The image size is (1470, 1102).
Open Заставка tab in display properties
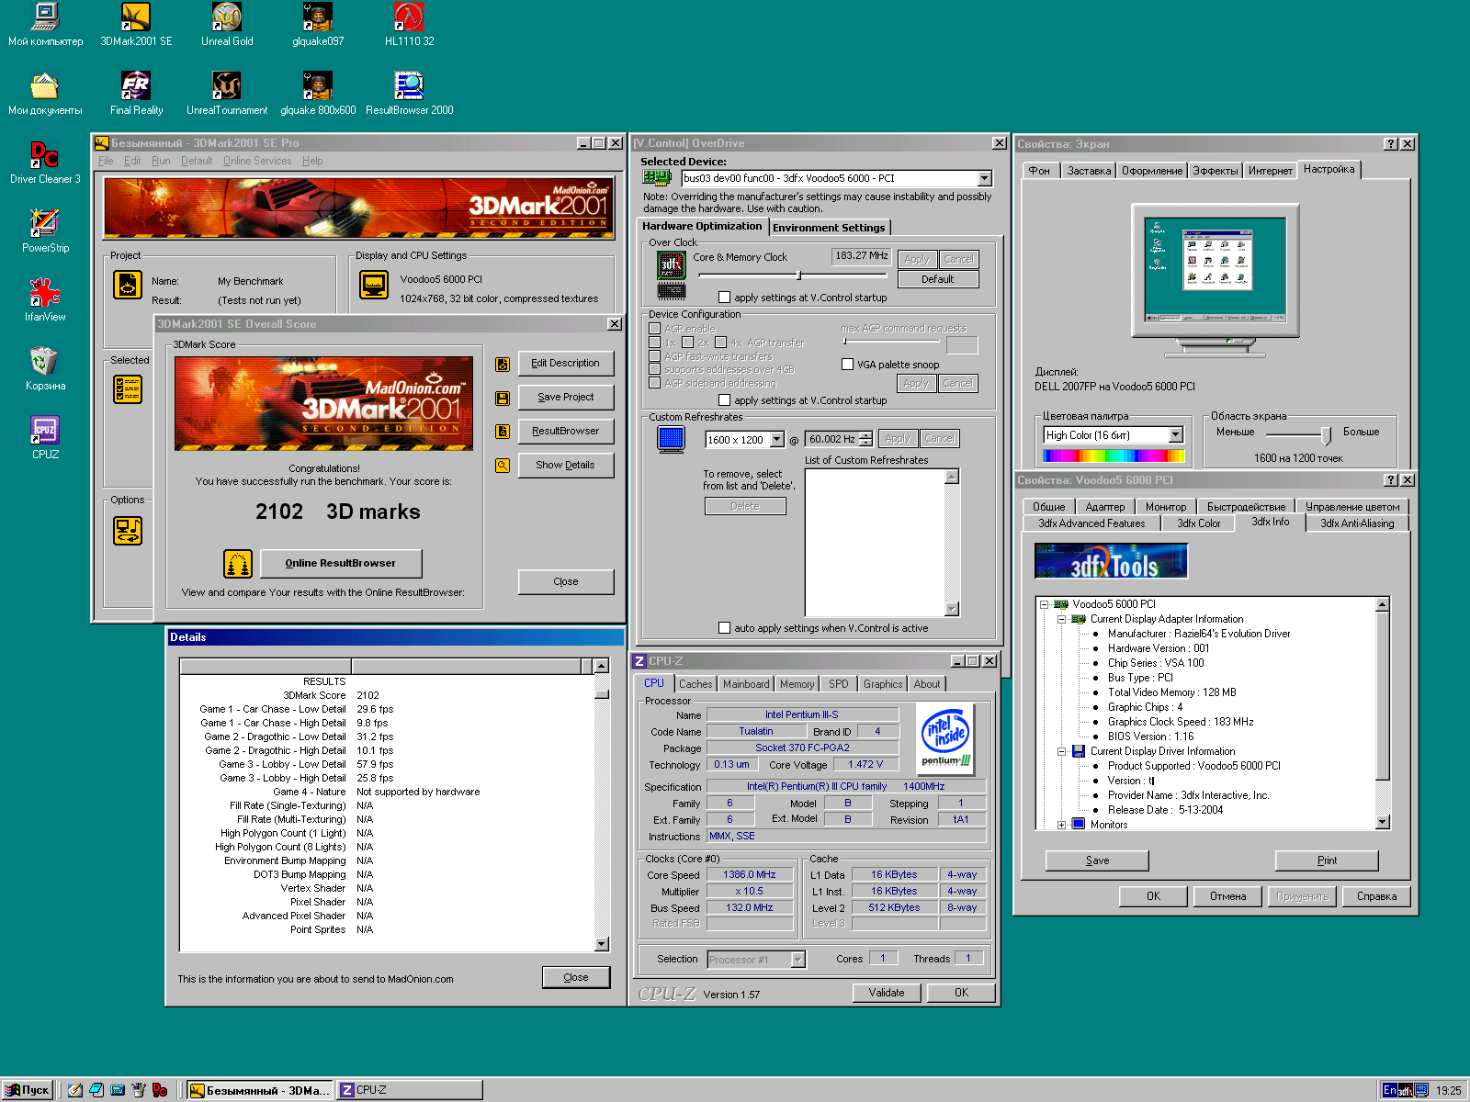tap(1089, 171)
